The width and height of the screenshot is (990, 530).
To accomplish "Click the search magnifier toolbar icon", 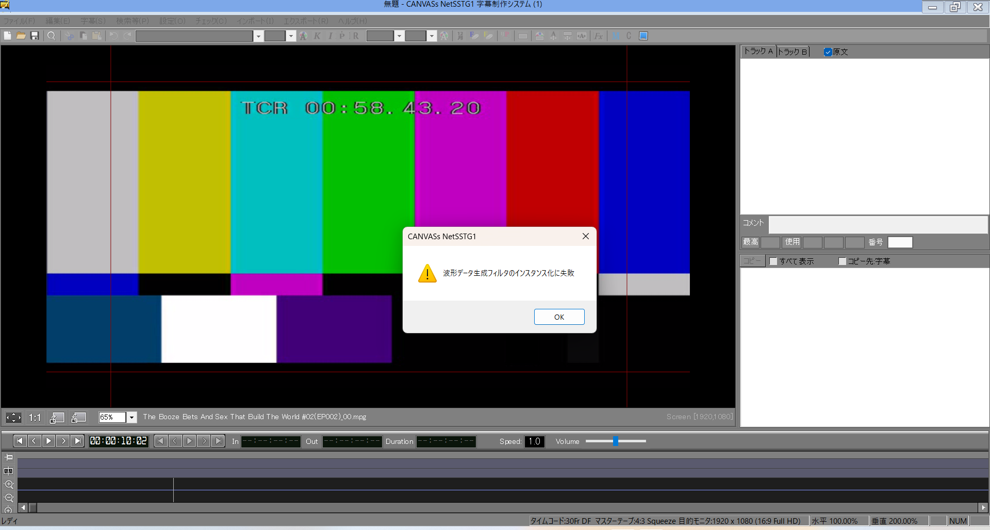I will 52,36.
